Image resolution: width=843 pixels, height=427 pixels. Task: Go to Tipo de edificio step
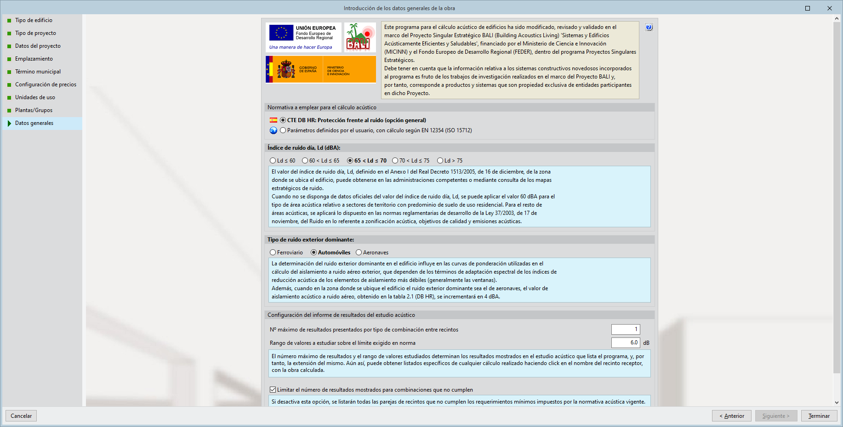point(42,20)
